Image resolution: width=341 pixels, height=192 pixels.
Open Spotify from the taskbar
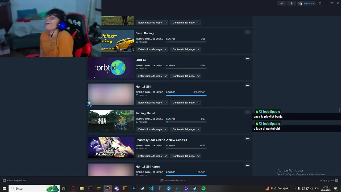tap(204, 189)
